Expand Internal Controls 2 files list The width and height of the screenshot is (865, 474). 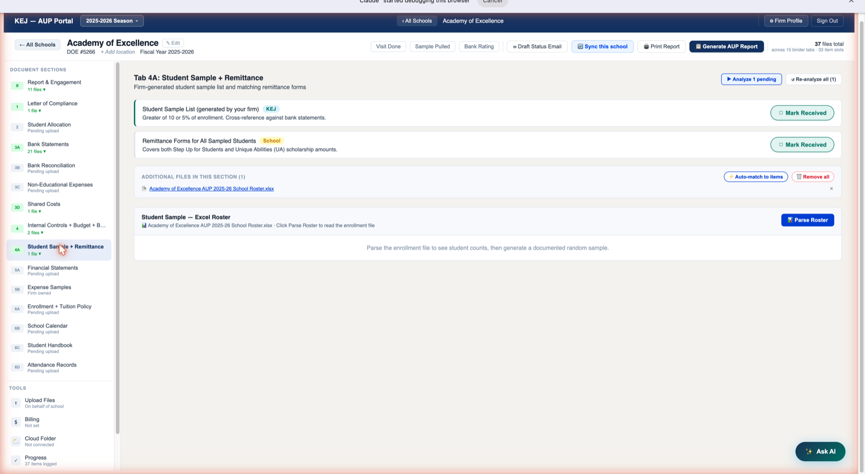click(x=36, y=233)
